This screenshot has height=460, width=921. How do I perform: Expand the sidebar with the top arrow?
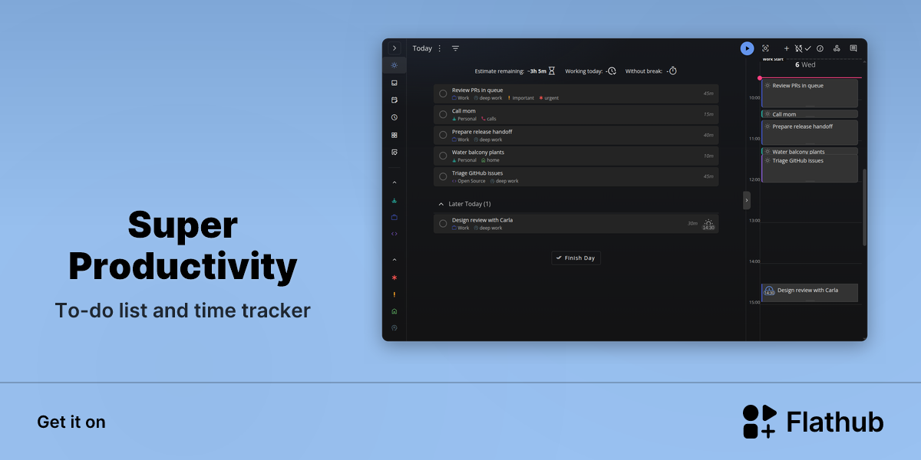pyautogui.click(x=394, y=48)
